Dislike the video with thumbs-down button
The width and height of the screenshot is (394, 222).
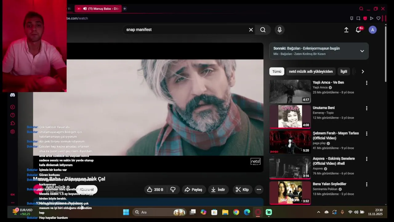[x=173, y=190]
